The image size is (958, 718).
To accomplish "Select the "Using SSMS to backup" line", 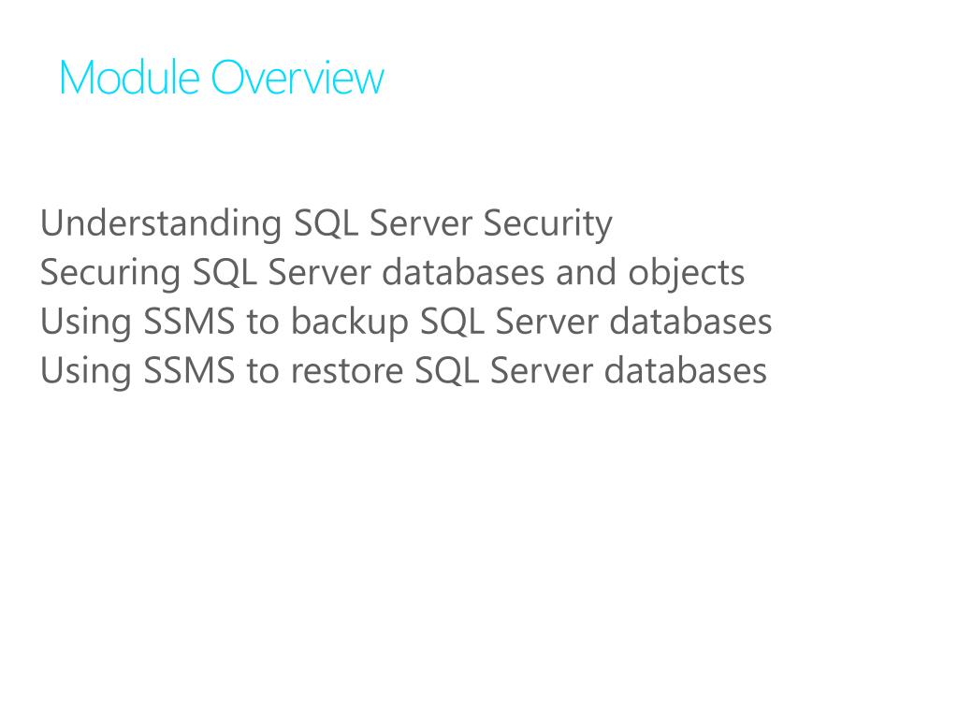I will [x=406, y=322].
